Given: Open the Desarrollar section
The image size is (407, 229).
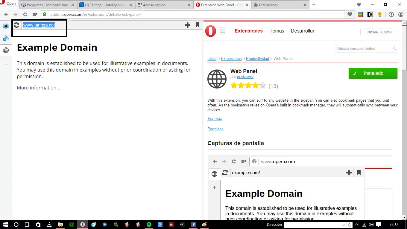Looking at the screenshot, I should pos(303,31).
